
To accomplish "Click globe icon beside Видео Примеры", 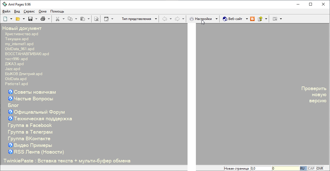I will [11, 145].
